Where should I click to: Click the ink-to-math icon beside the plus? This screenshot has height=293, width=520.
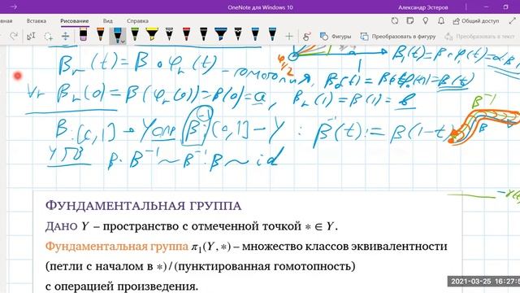(x=307, y=36)
